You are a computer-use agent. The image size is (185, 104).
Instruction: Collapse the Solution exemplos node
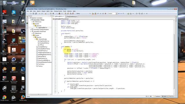tap(29, 18)
